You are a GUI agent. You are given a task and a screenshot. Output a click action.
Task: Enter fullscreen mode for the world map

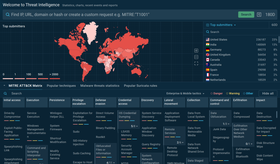[x=196, y=63]
